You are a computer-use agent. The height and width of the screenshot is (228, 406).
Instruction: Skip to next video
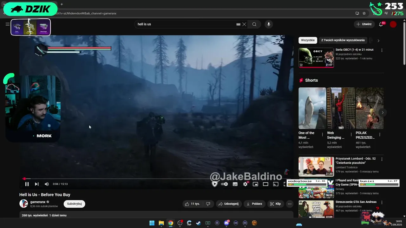tap(37, 184)
